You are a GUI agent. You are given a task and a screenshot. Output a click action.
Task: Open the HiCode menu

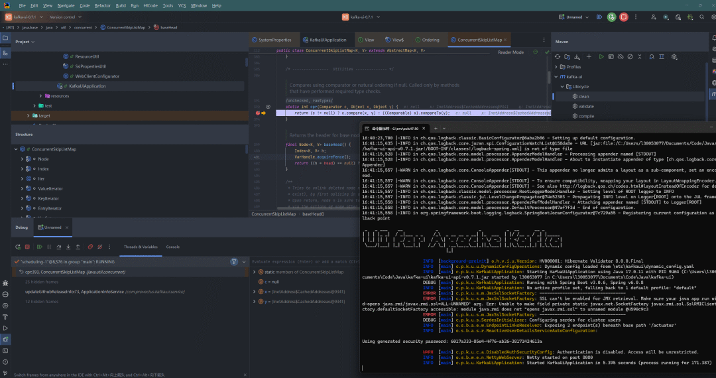pyautogui.click(x=150, y=5)
